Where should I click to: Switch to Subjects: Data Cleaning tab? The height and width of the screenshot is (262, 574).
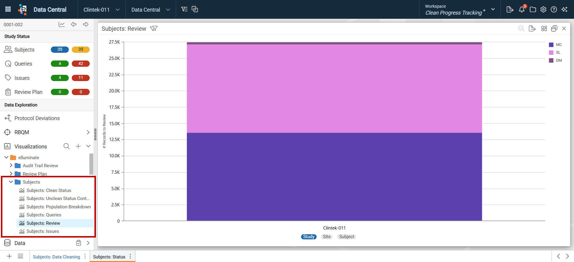[57, 257]
